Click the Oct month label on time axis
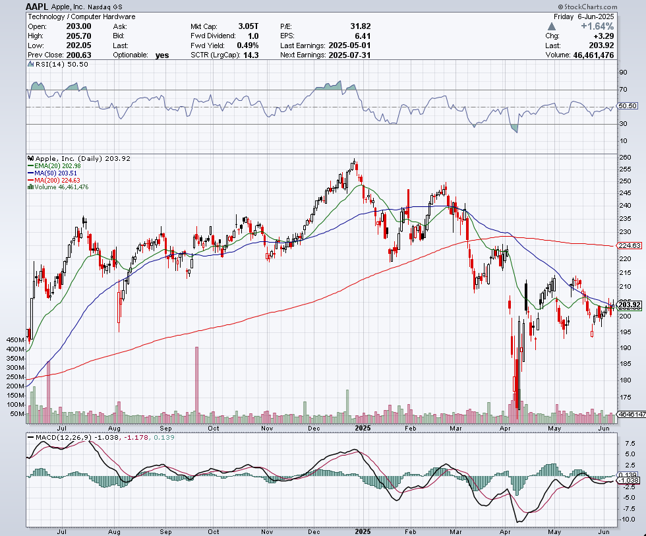The height and width of the screenshot is (536, 646). tap(213, 428)
